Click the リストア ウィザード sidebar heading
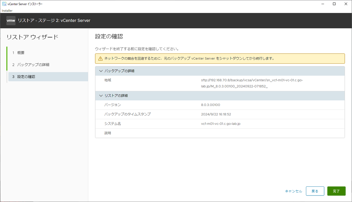The image size is (352, 202). click(32, 37)
